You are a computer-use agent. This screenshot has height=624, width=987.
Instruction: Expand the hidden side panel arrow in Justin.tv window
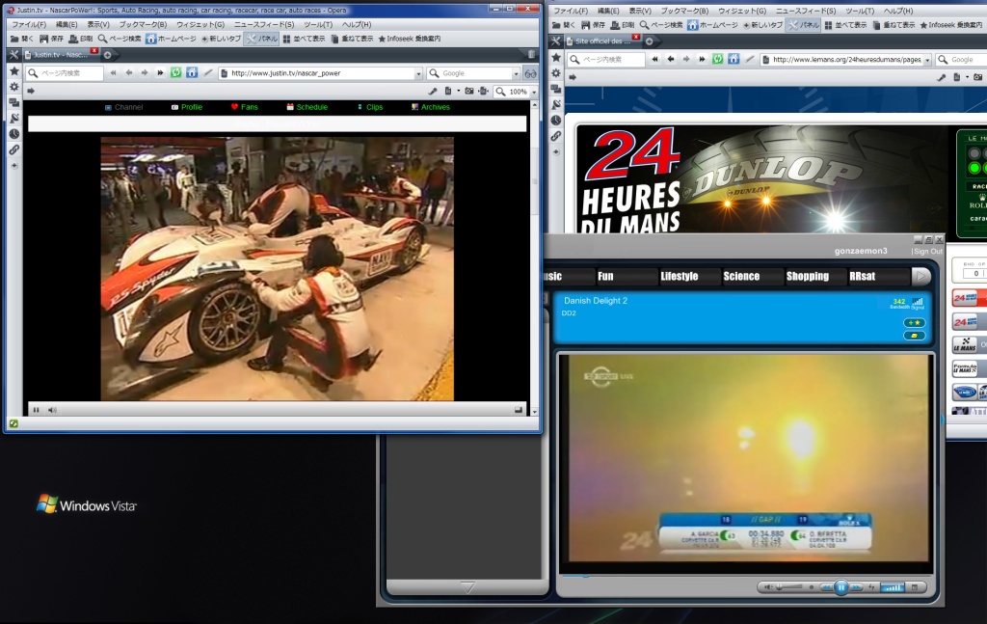point(30,92)
